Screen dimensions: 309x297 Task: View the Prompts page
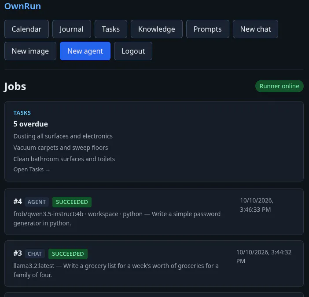pos(207,29)
